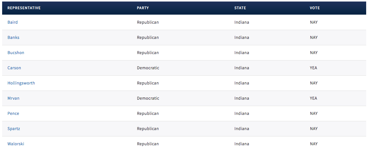Sort by the Vote column header

click(315, 8)
